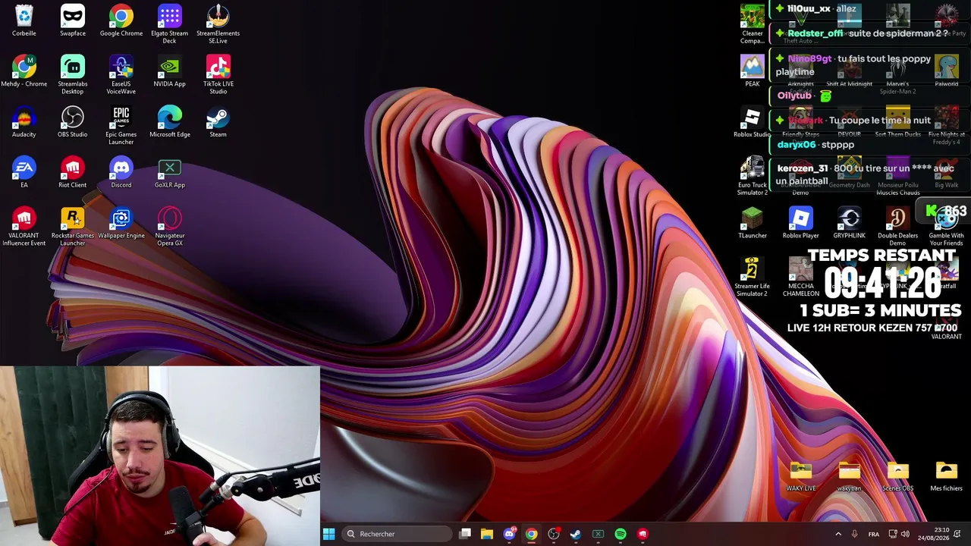Open the green GoXLR taskbar app
The width and height of the screenshot is (971, 546).
pos(598,534)
